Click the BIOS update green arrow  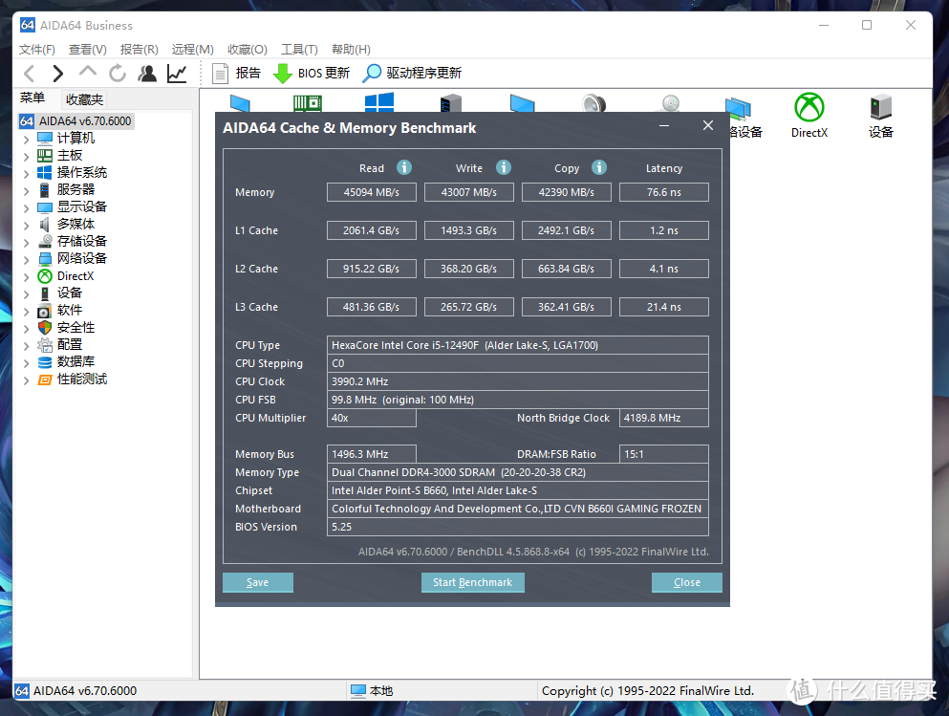pyautogui.click(x=283, y=74)
